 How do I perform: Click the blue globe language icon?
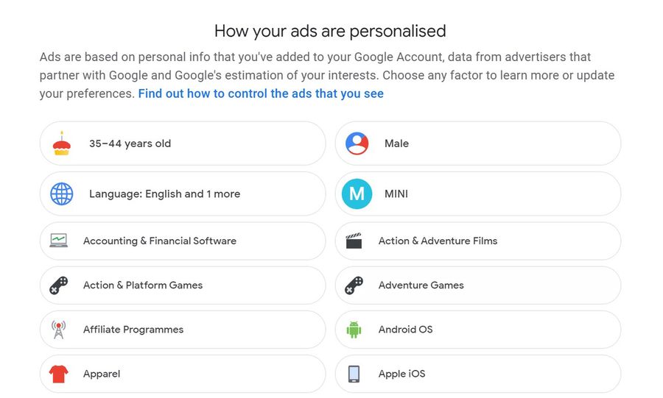click(62, 193)
